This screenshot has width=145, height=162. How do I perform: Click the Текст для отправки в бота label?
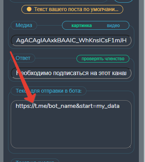point(49,91)
